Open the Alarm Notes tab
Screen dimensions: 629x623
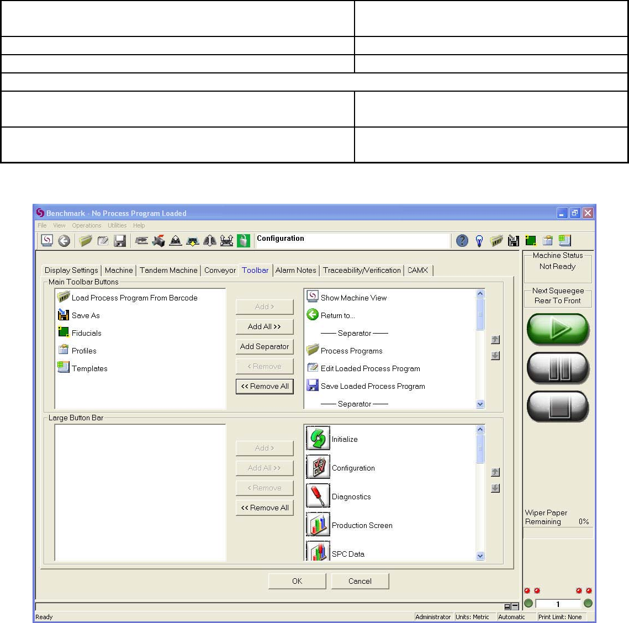click(295, 270)
